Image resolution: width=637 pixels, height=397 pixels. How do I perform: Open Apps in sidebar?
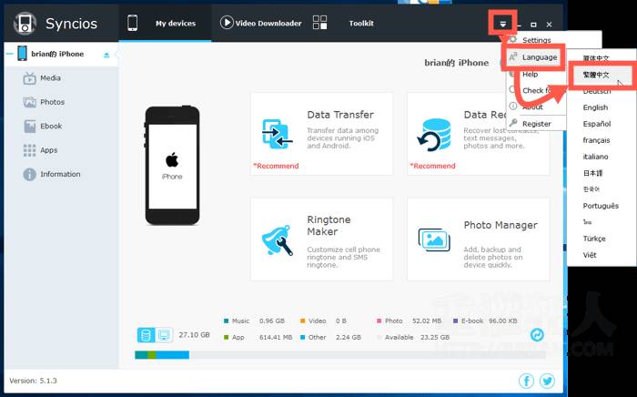[49, 150]
